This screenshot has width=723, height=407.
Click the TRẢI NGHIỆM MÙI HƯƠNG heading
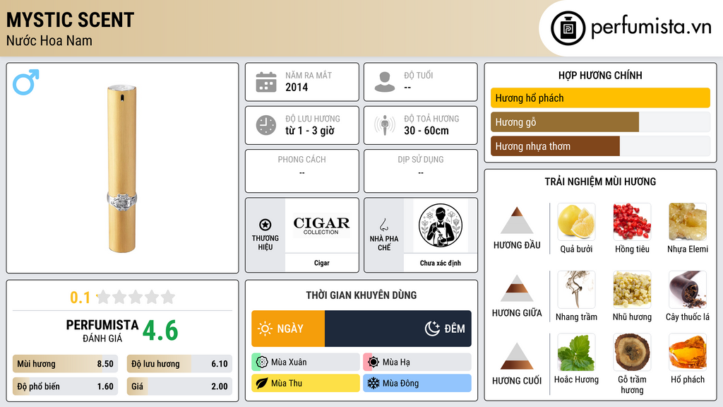click(600, 182)
